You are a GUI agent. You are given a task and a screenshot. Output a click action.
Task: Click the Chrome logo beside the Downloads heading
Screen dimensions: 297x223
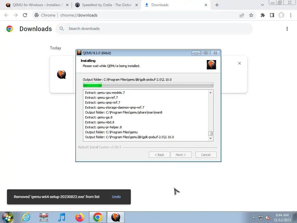pos(10,29)
